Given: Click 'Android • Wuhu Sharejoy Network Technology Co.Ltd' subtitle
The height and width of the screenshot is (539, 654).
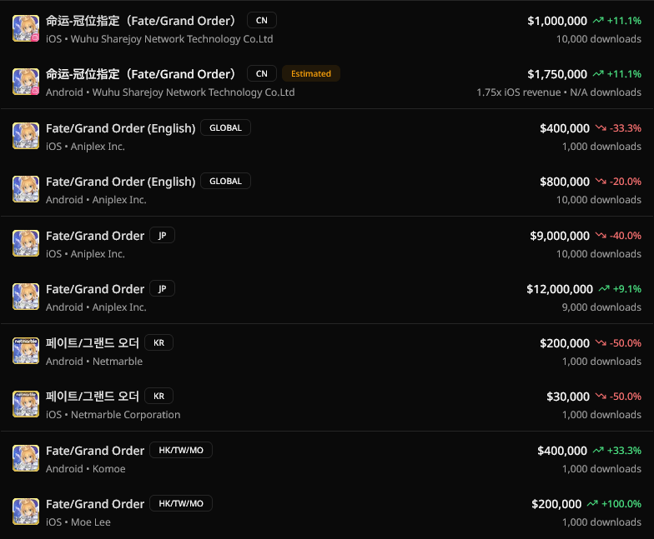Looking at the screenshot, I should pyautogui.click(x=170, y=92).
